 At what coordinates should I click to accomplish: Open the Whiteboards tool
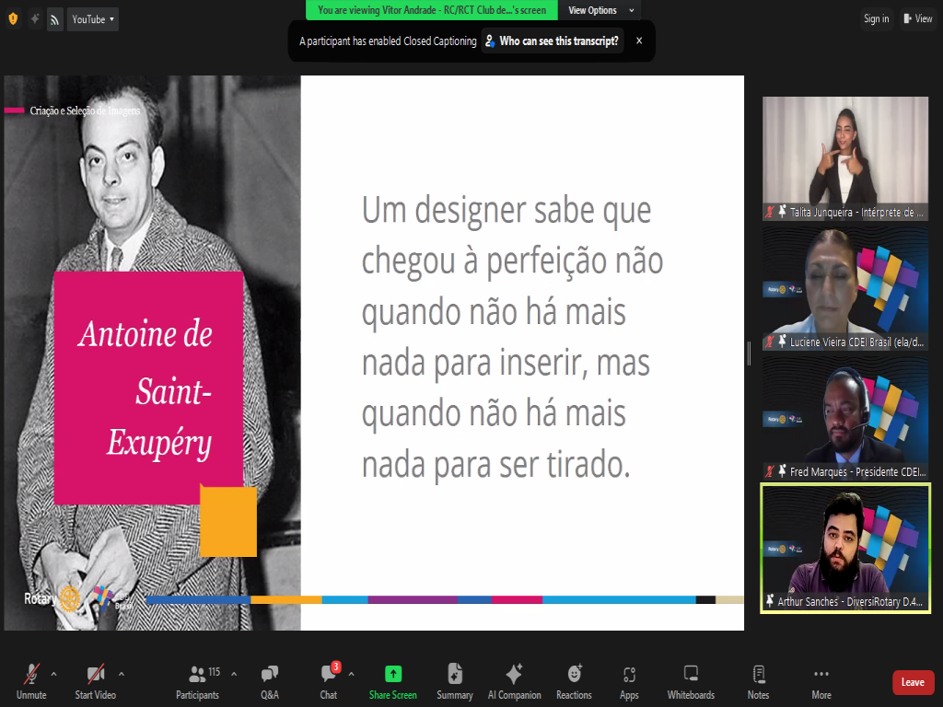[x=691, y=681]
